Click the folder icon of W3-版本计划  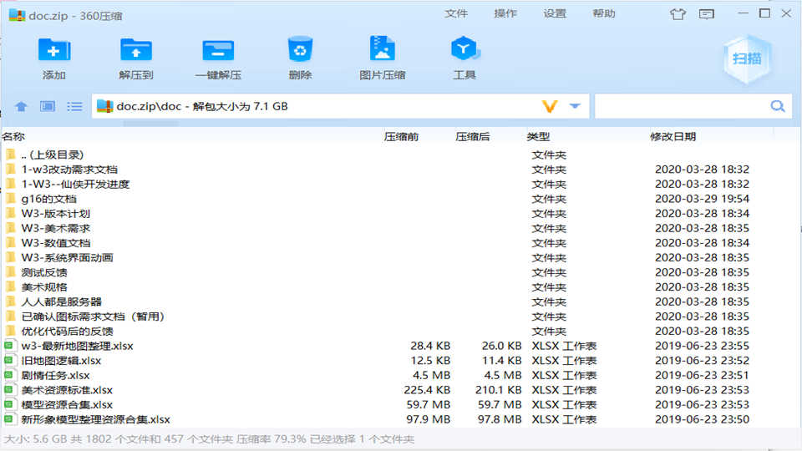(10, 213)
